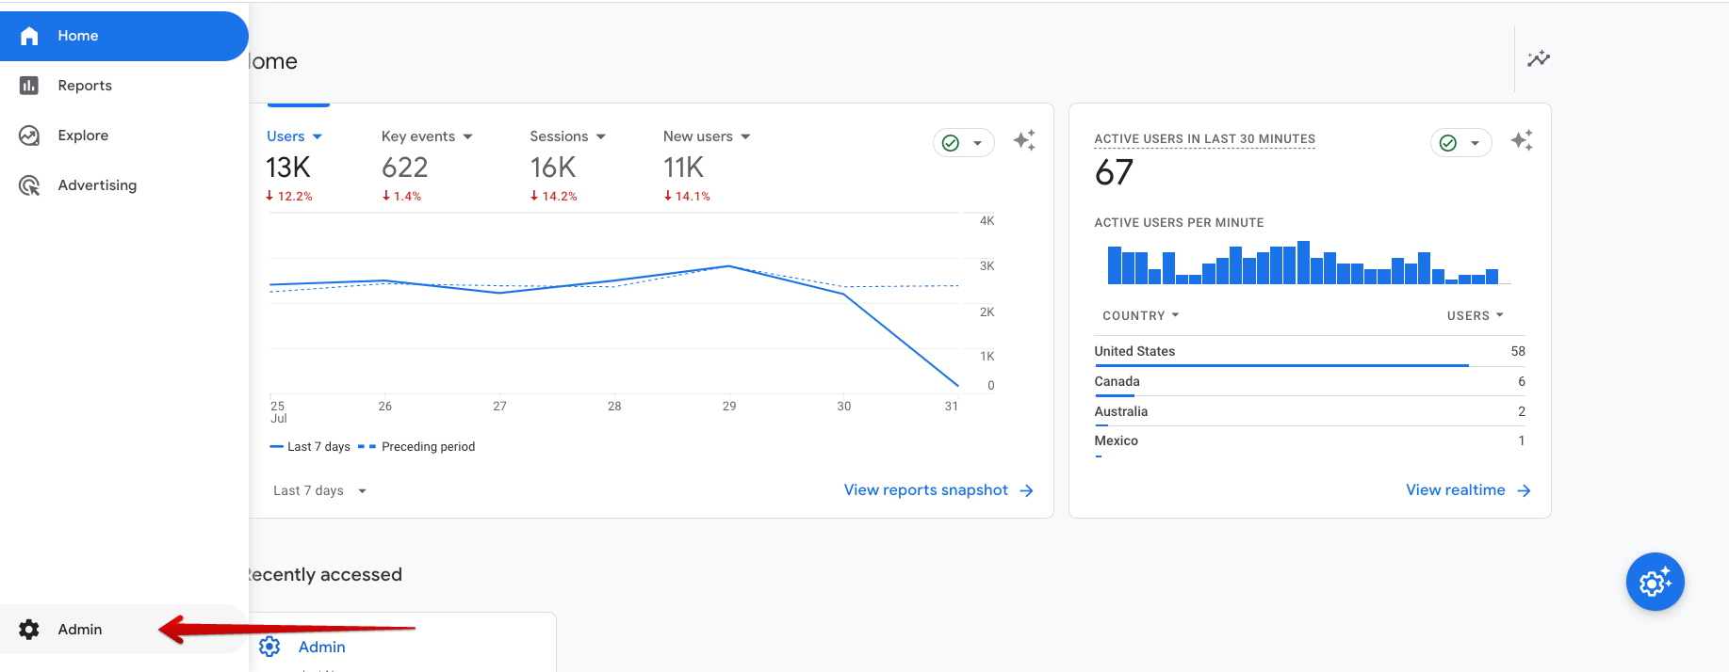The image size is (1729, 672).
Task: Expand the Last 7 days date range dropdown
Action: tap(319, 490)
